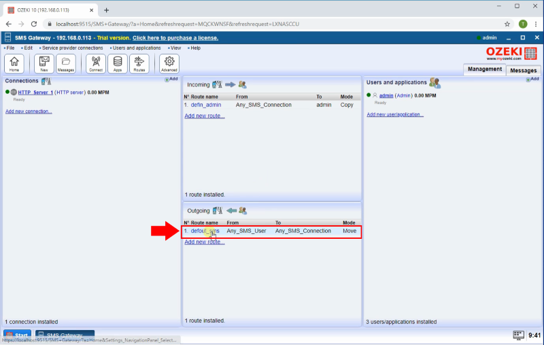The image size is (544, 345).
Task: Click the SMS Gateway taskbar button
Action: pos(65,334)
